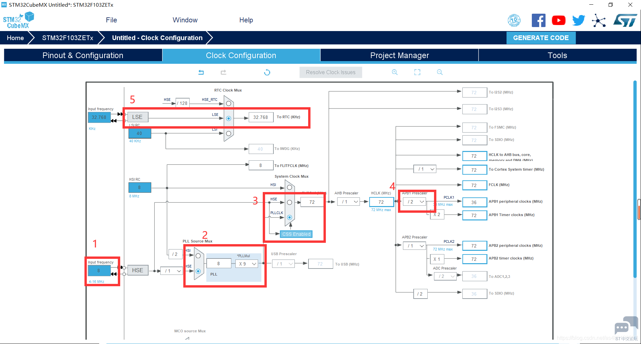641x344 pixels.
Task: Click the ST community network icon
Action: [x=599, y=20]
